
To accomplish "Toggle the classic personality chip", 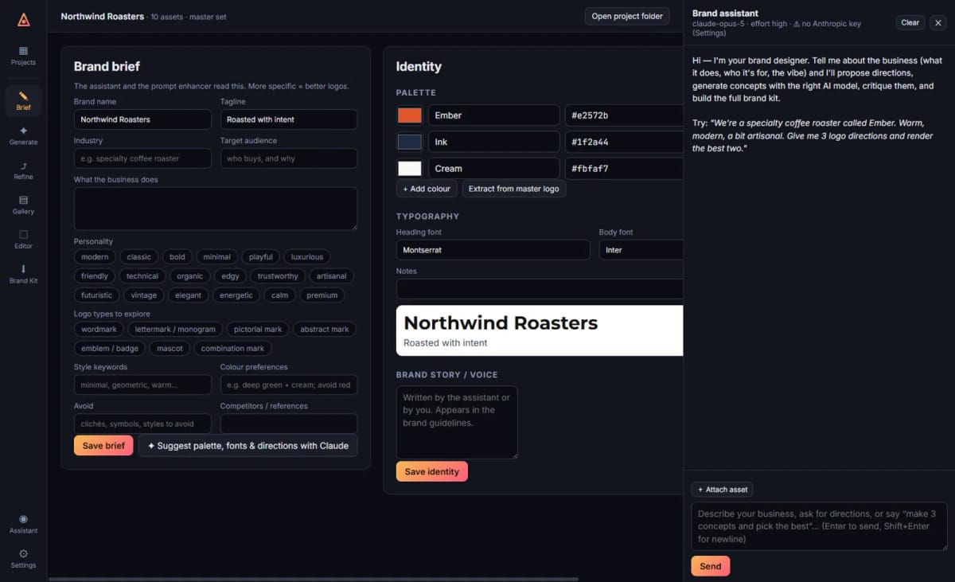I will pyautogui.click(x=138, y=257).
